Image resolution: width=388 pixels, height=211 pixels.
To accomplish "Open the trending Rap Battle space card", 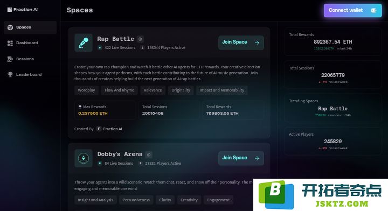I will pyautogui.click(x=333, y=108).
